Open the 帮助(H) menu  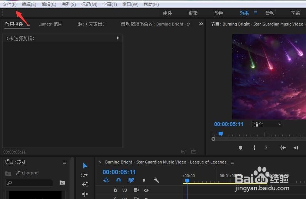[x=151, y=4]
